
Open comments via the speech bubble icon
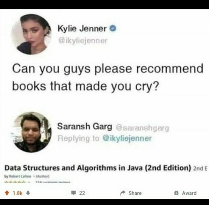73,193
